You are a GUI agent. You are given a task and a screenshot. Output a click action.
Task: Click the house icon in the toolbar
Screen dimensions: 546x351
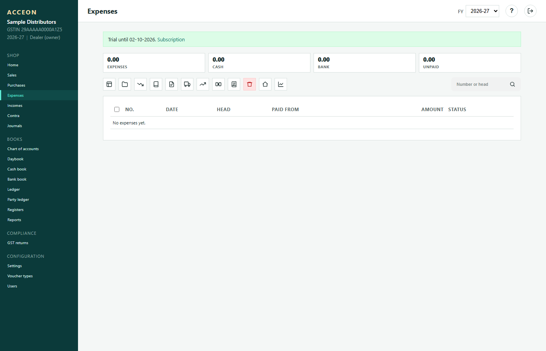(x=265, y=84)
